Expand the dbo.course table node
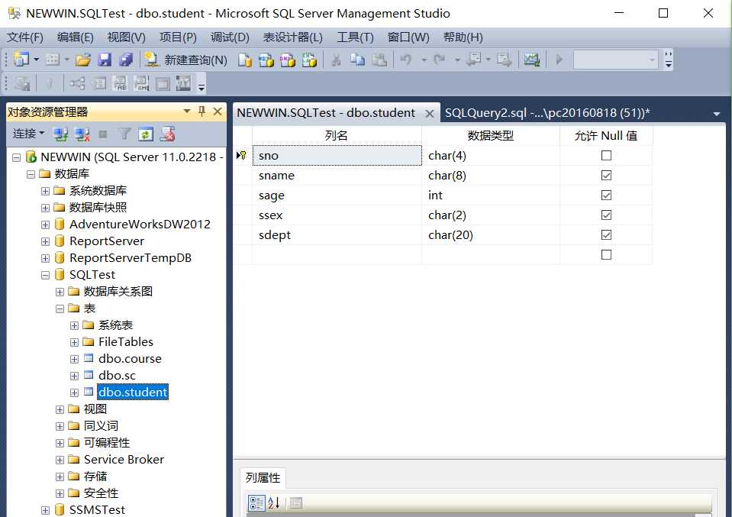 [x=74, y=359]
